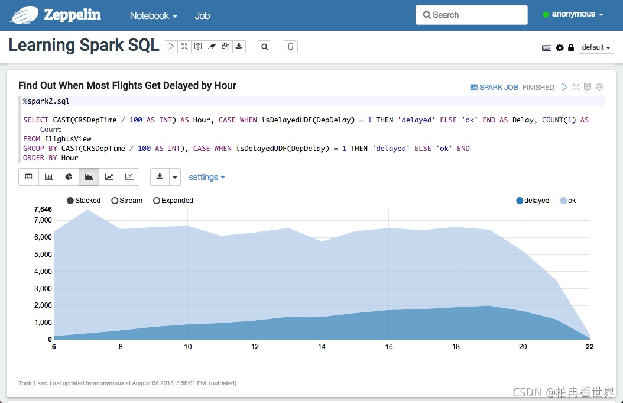The height and width of the screenshot is (403, 623).
Task: Click paragraph title Find Out When Most Flights
Action: [x=127, y=86]
